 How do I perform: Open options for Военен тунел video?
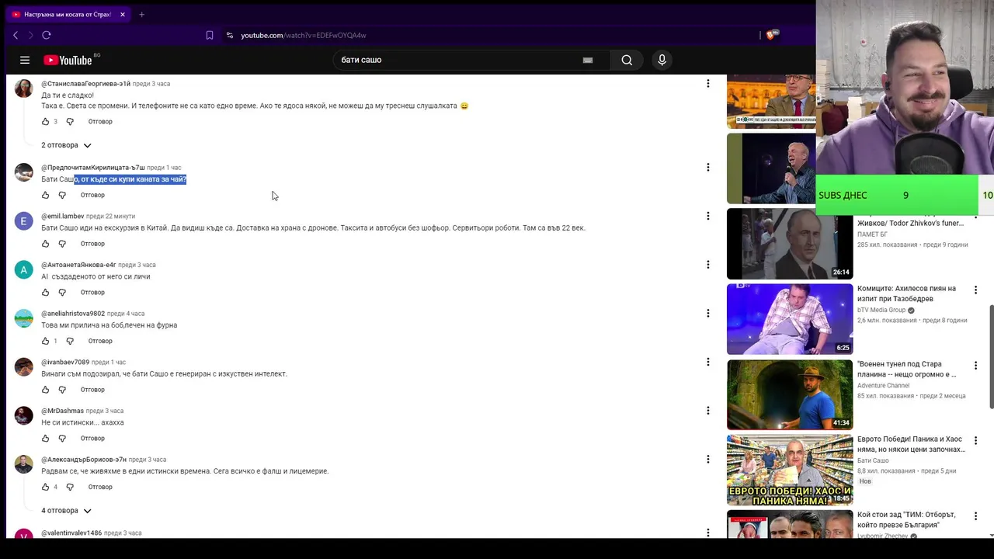(975, 366)
